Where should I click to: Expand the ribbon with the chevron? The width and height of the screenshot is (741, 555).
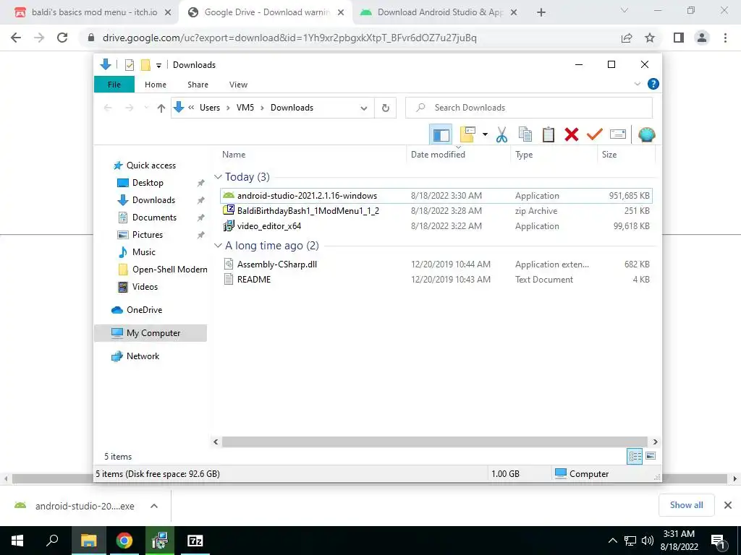click(x=637, y=84)
